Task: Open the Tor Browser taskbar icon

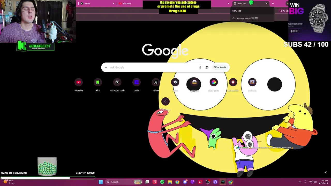Action: pos(192,182)
